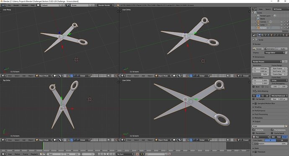
Task: Open the Object properties tab
Action: pyautogui.click(x=271, y=35)
